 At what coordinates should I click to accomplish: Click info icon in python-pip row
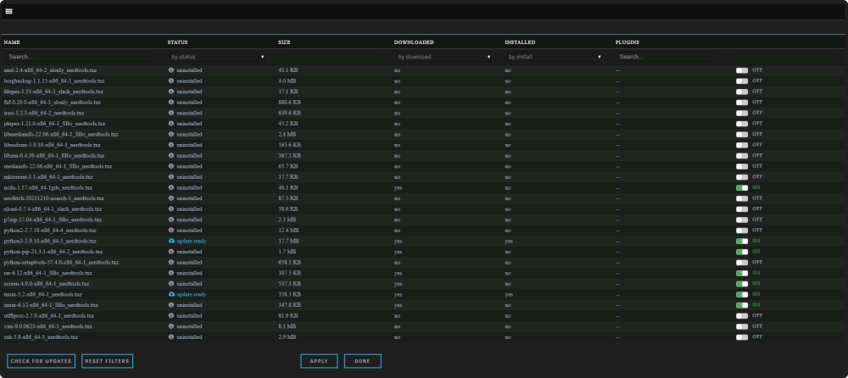click(x=171, y=252)
